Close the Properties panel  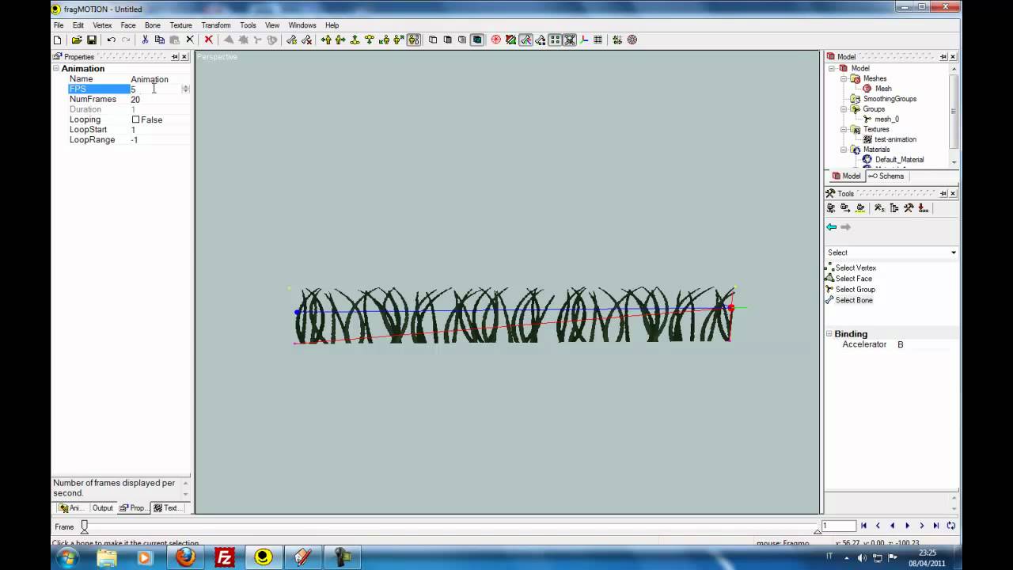(184, 57)
